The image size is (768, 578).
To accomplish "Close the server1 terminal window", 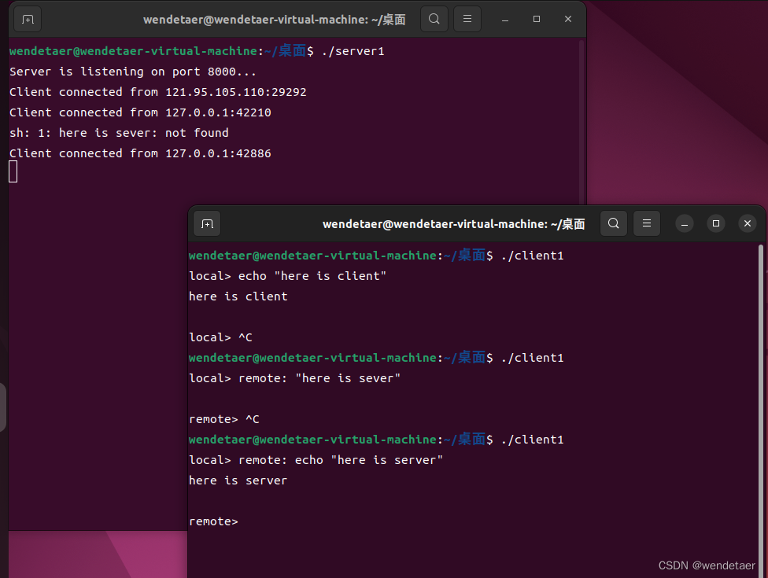I will pos(567,19).
